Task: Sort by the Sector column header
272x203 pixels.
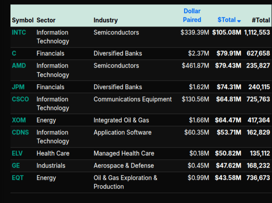Action: point(46,20)
